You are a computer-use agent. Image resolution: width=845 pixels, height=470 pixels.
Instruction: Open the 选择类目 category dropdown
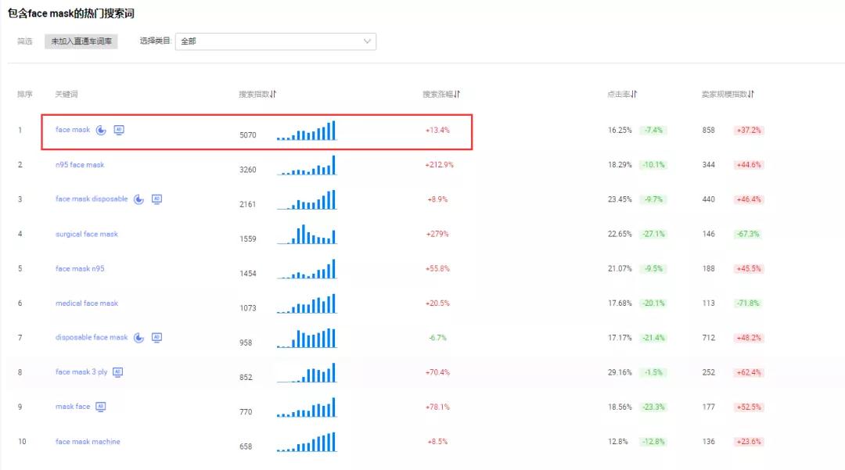pyautogui.click(x=275, y=41)
